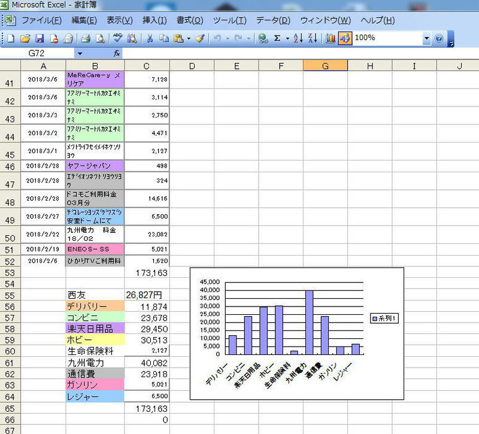Select the blue レジャー cell
Viewport: 479px width, 434px height.
[x=95, y=396]
